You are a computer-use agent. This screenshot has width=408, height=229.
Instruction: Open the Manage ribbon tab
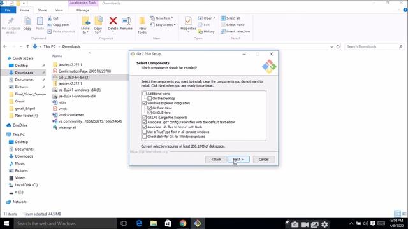click(83, 10)
